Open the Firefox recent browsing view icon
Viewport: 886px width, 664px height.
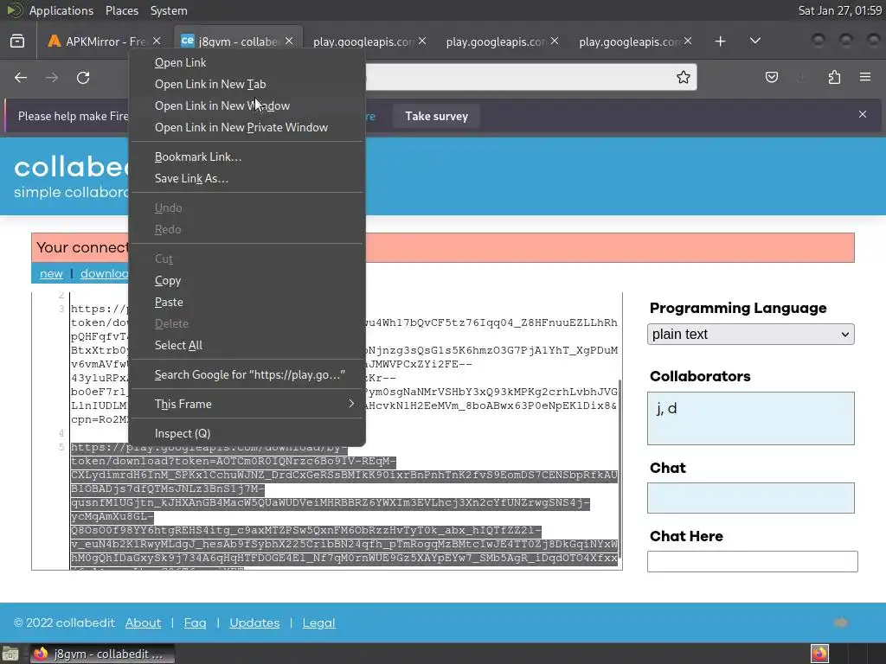(x=17, y=41)
